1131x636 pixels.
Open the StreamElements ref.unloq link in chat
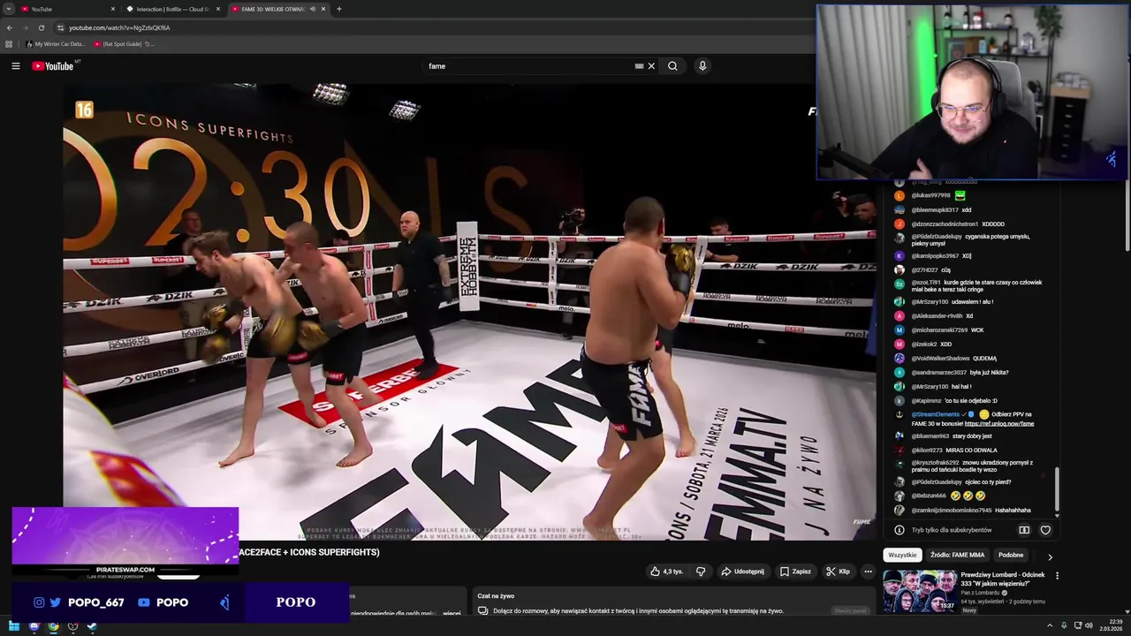point(999,424)
